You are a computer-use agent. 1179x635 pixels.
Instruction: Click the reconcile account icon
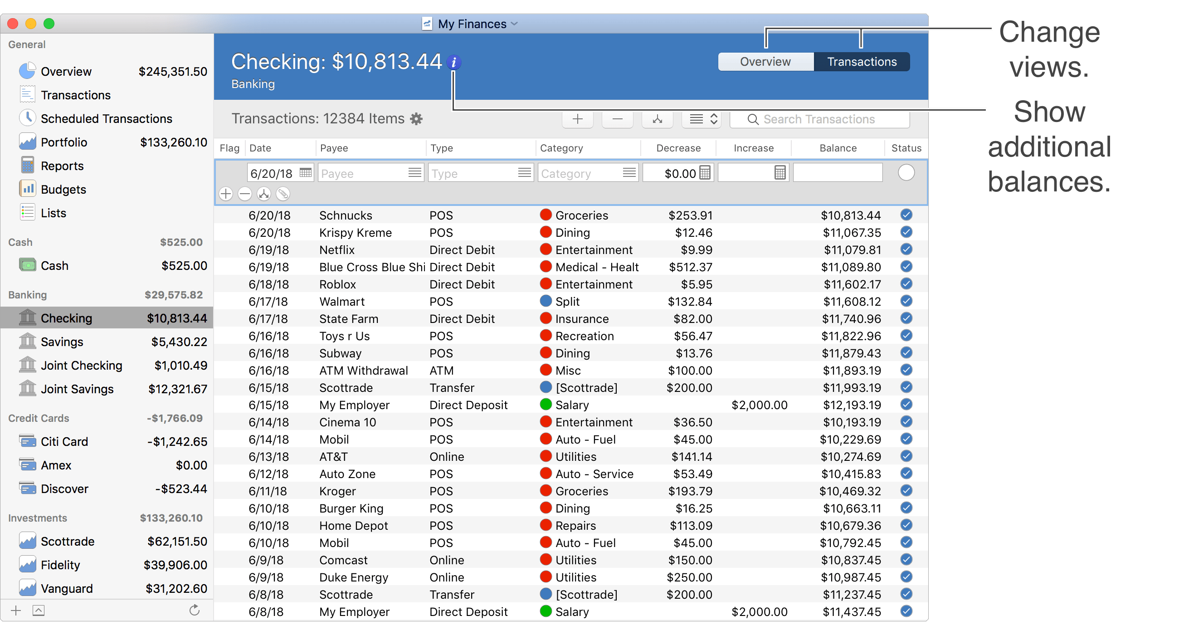pos(658,119)
